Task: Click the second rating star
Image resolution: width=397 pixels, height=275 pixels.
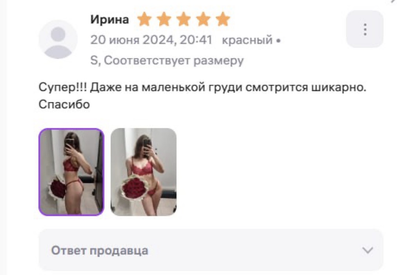Action: (x=164, y=19)
